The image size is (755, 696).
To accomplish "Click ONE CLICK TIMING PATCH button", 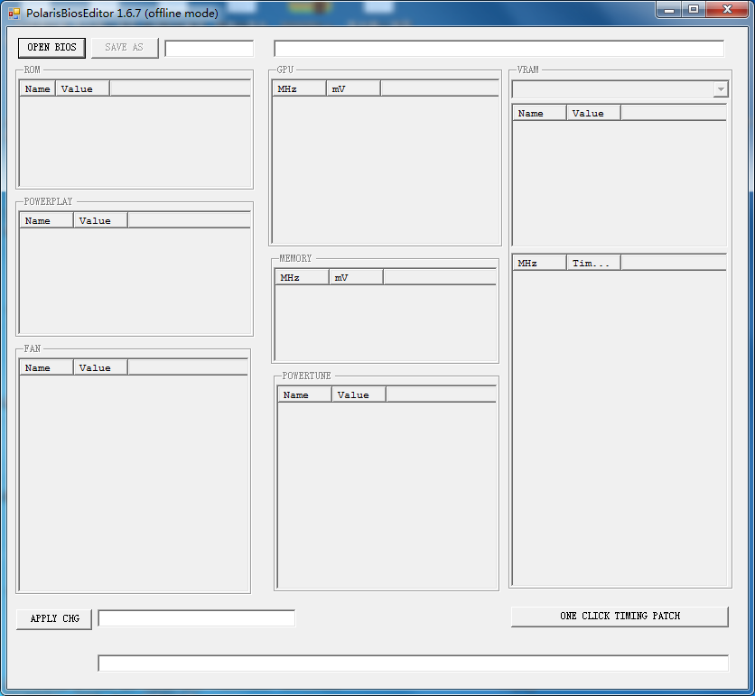I will 620,617.
